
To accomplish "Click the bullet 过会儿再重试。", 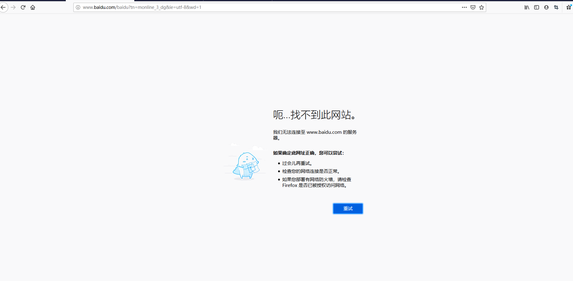I will tap(297, 163).
